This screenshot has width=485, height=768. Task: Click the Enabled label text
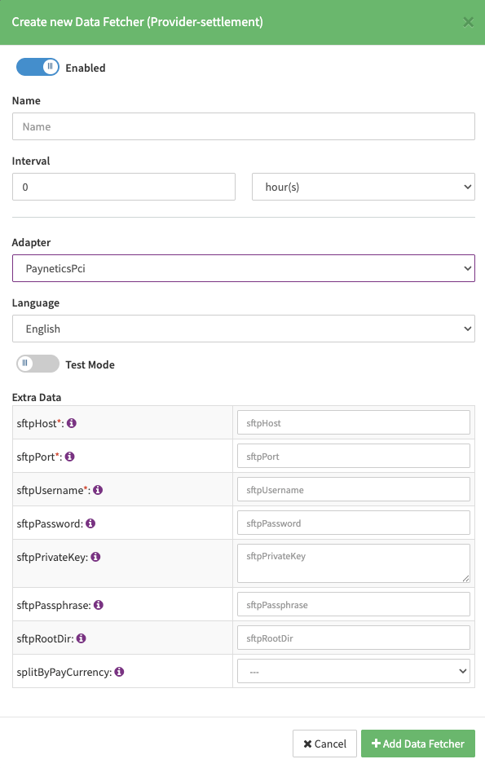(86, 68)
